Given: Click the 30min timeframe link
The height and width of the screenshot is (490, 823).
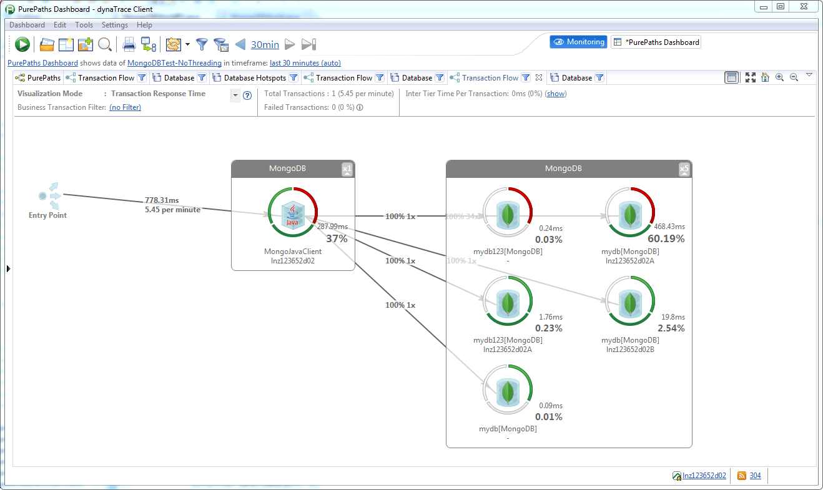Looking at the screenshot, I should tap(265, 44).
